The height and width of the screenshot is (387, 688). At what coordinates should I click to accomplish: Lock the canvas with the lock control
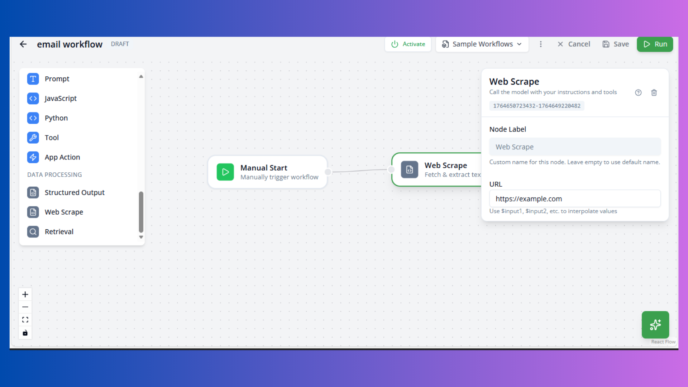pos(25,333)
